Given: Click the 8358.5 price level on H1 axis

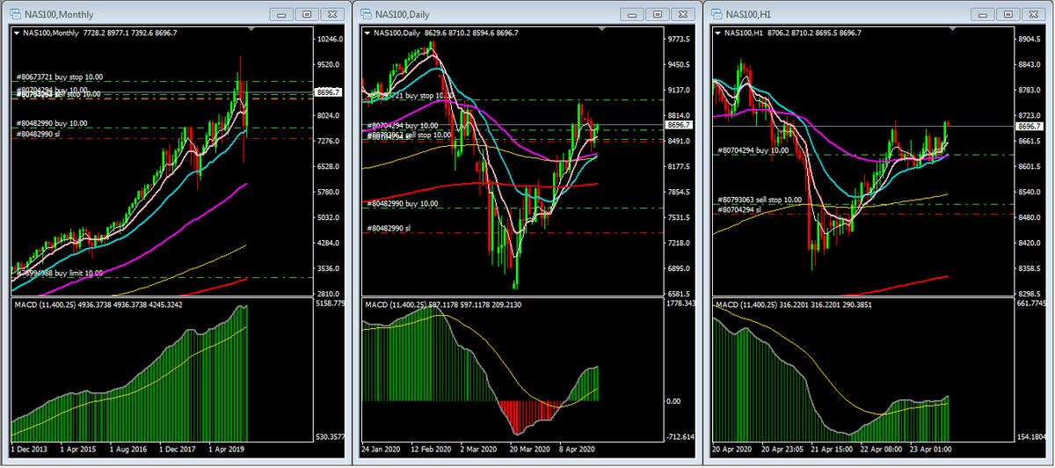Looking at the screenshot, I should pos(1030,268).
